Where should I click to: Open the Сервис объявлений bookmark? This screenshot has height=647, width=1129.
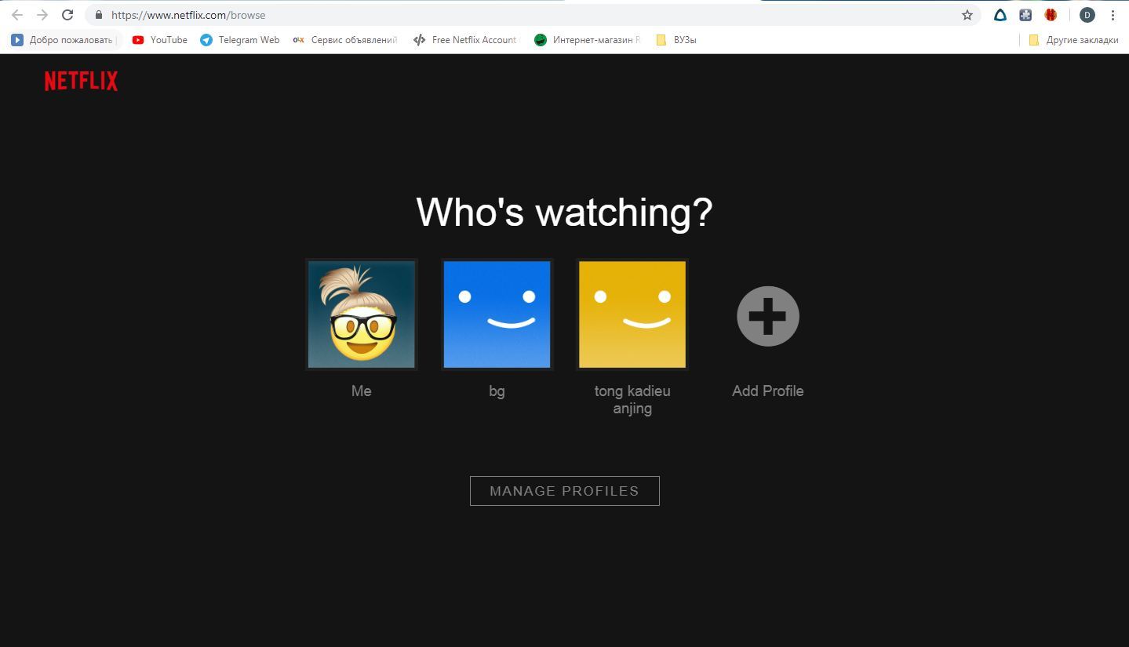pyautogui.click(x=345, y=40)
